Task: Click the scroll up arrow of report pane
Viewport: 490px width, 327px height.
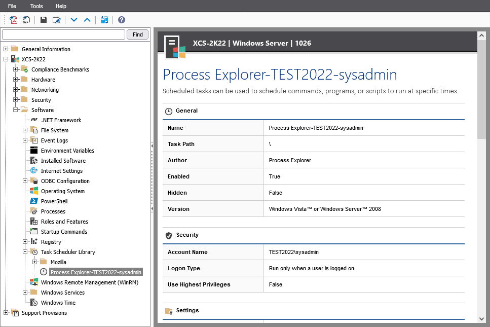Action: [481, 35]
